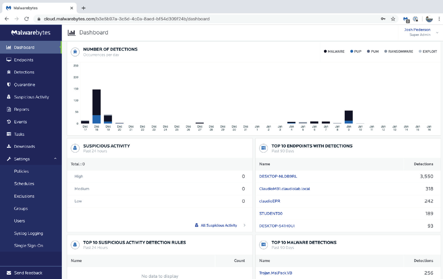The height and width of the screenshot is (279, 443).
Task: Click the Dec 18 detections bar
Action: [97, 106]
